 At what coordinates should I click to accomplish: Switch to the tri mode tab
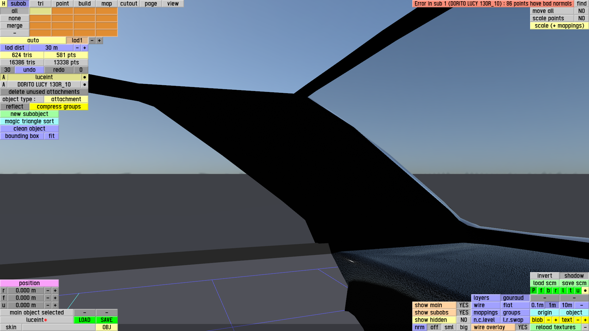(x=40, y=4)
